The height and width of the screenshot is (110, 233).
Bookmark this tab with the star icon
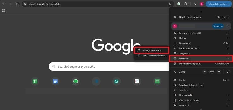170,4
